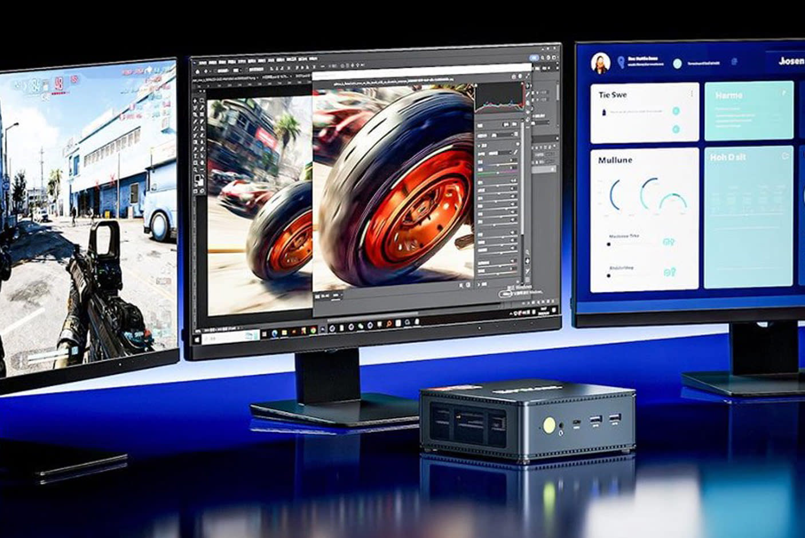Image resolution: width=805 pixels, height=538 pixels.
Task: Click the teal circle icon in the dashboard header
Action: [x=677, y=64]
